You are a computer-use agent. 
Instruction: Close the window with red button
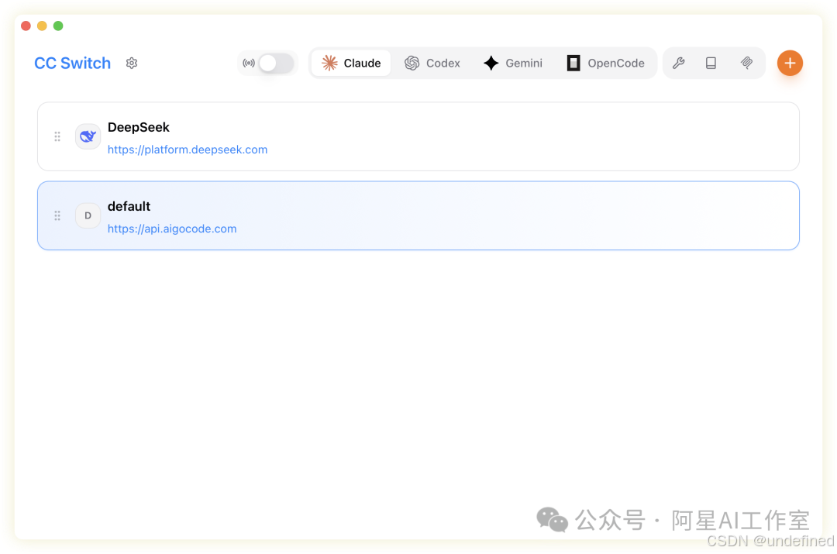tap(26, 26)
